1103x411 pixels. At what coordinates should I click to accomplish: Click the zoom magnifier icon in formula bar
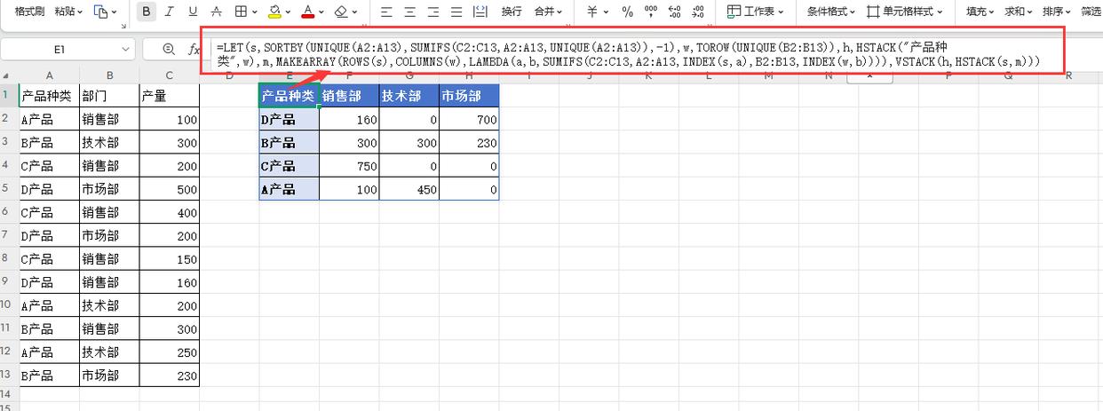(169, 50)
